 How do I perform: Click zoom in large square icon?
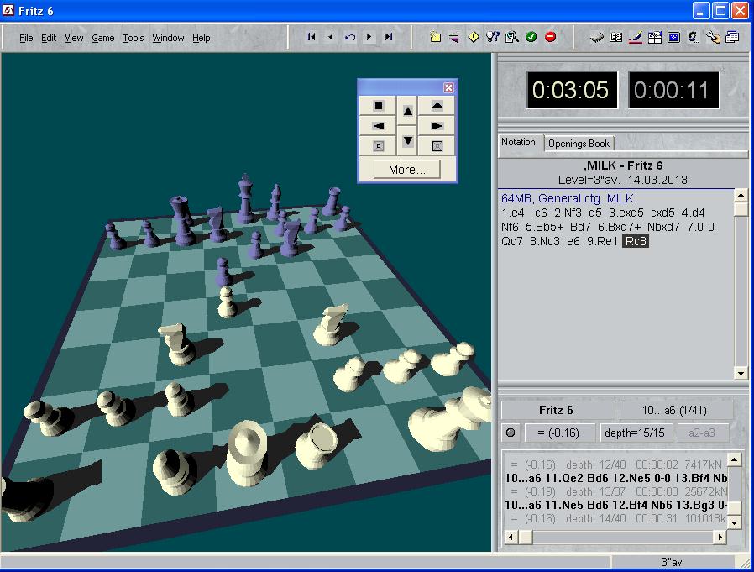[437, 146]
